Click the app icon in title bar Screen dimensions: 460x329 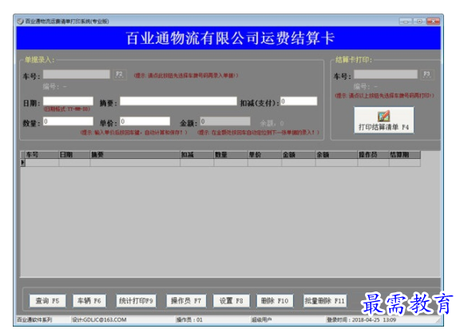coord(20,21)
